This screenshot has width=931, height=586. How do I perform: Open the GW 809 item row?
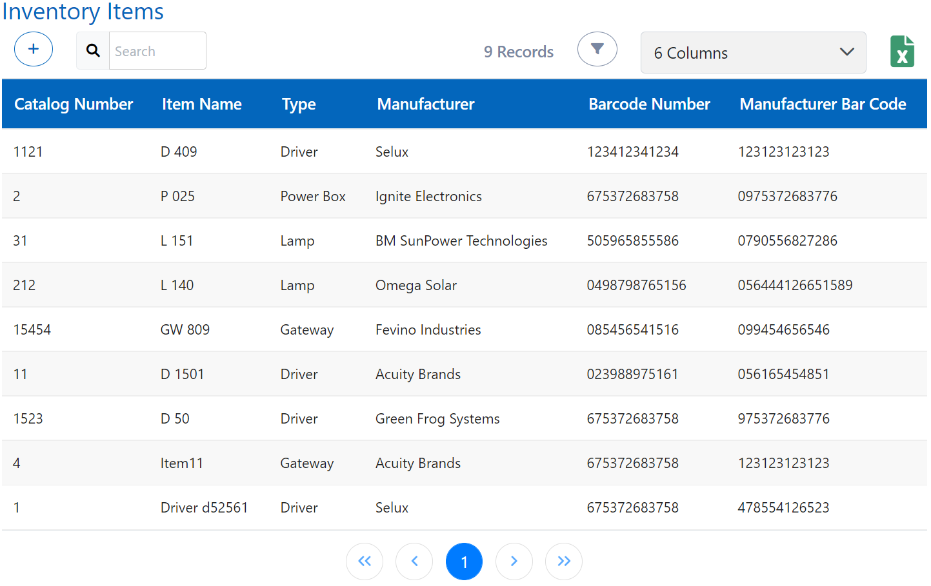coord(185,330)
